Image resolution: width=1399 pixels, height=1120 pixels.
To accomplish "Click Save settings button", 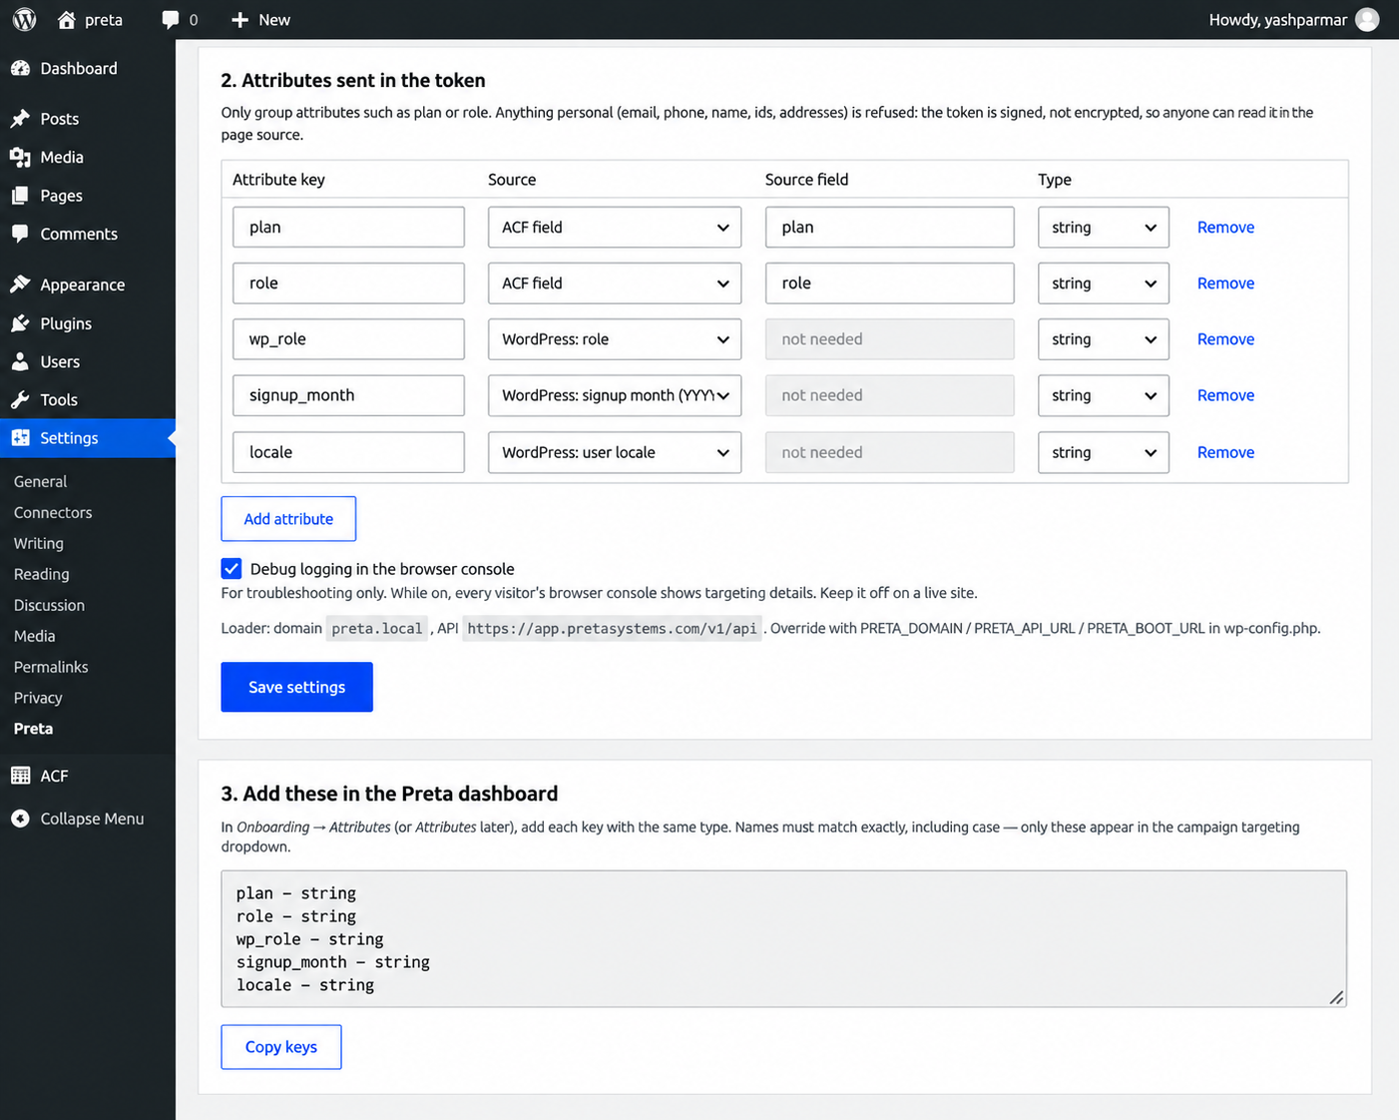I will coord(296,687).
